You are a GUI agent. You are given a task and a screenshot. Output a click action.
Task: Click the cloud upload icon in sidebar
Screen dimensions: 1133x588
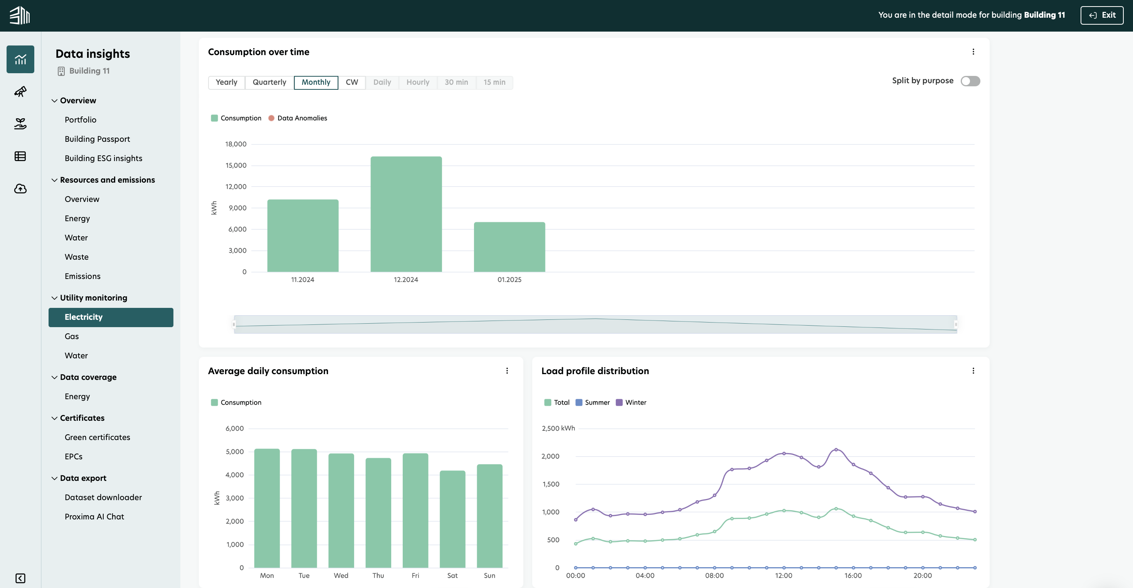tap(20, 189)
